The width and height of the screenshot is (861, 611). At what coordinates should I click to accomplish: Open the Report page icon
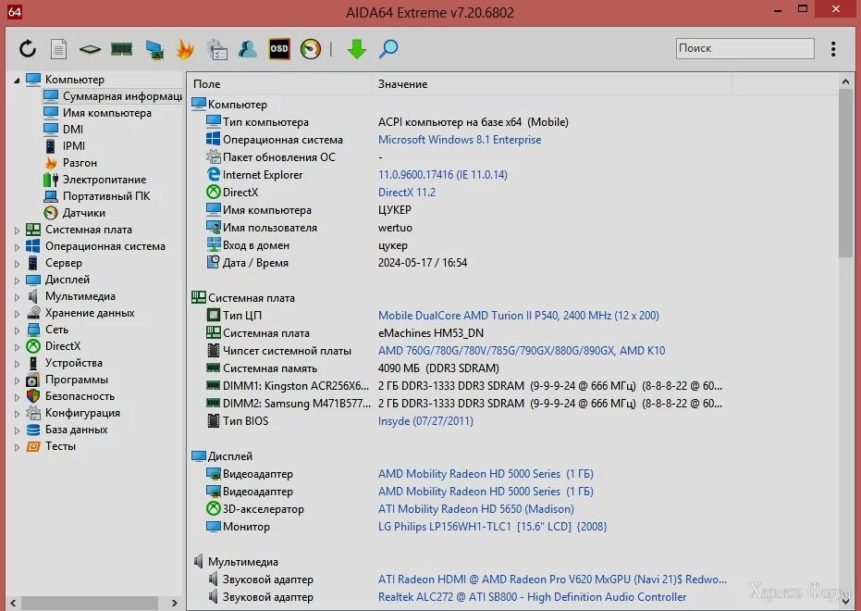(x=58, y=49)
